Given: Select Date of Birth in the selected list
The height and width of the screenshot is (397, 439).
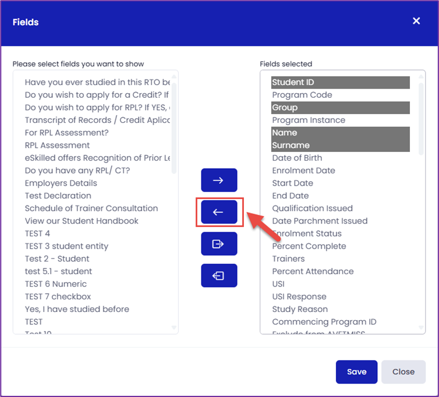Looking at the screenshot, I should click(340, 158).
